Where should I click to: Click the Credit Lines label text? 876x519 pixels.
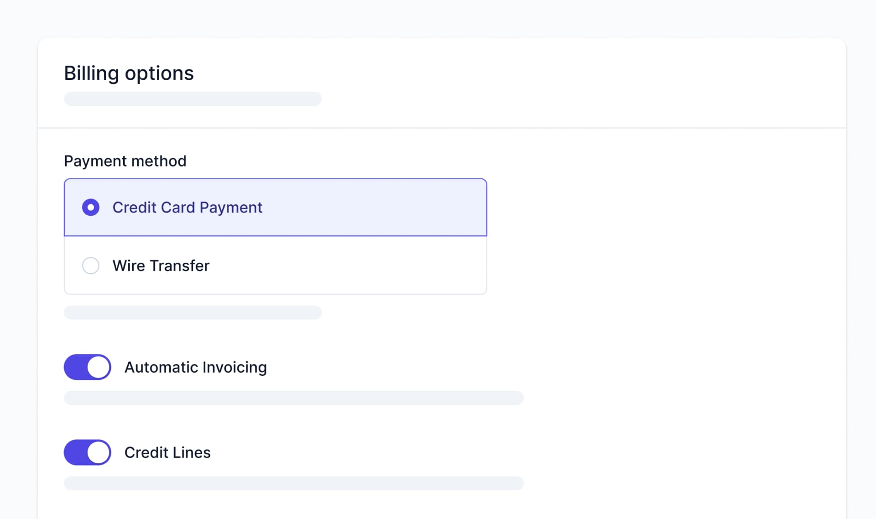click(167, 452)
